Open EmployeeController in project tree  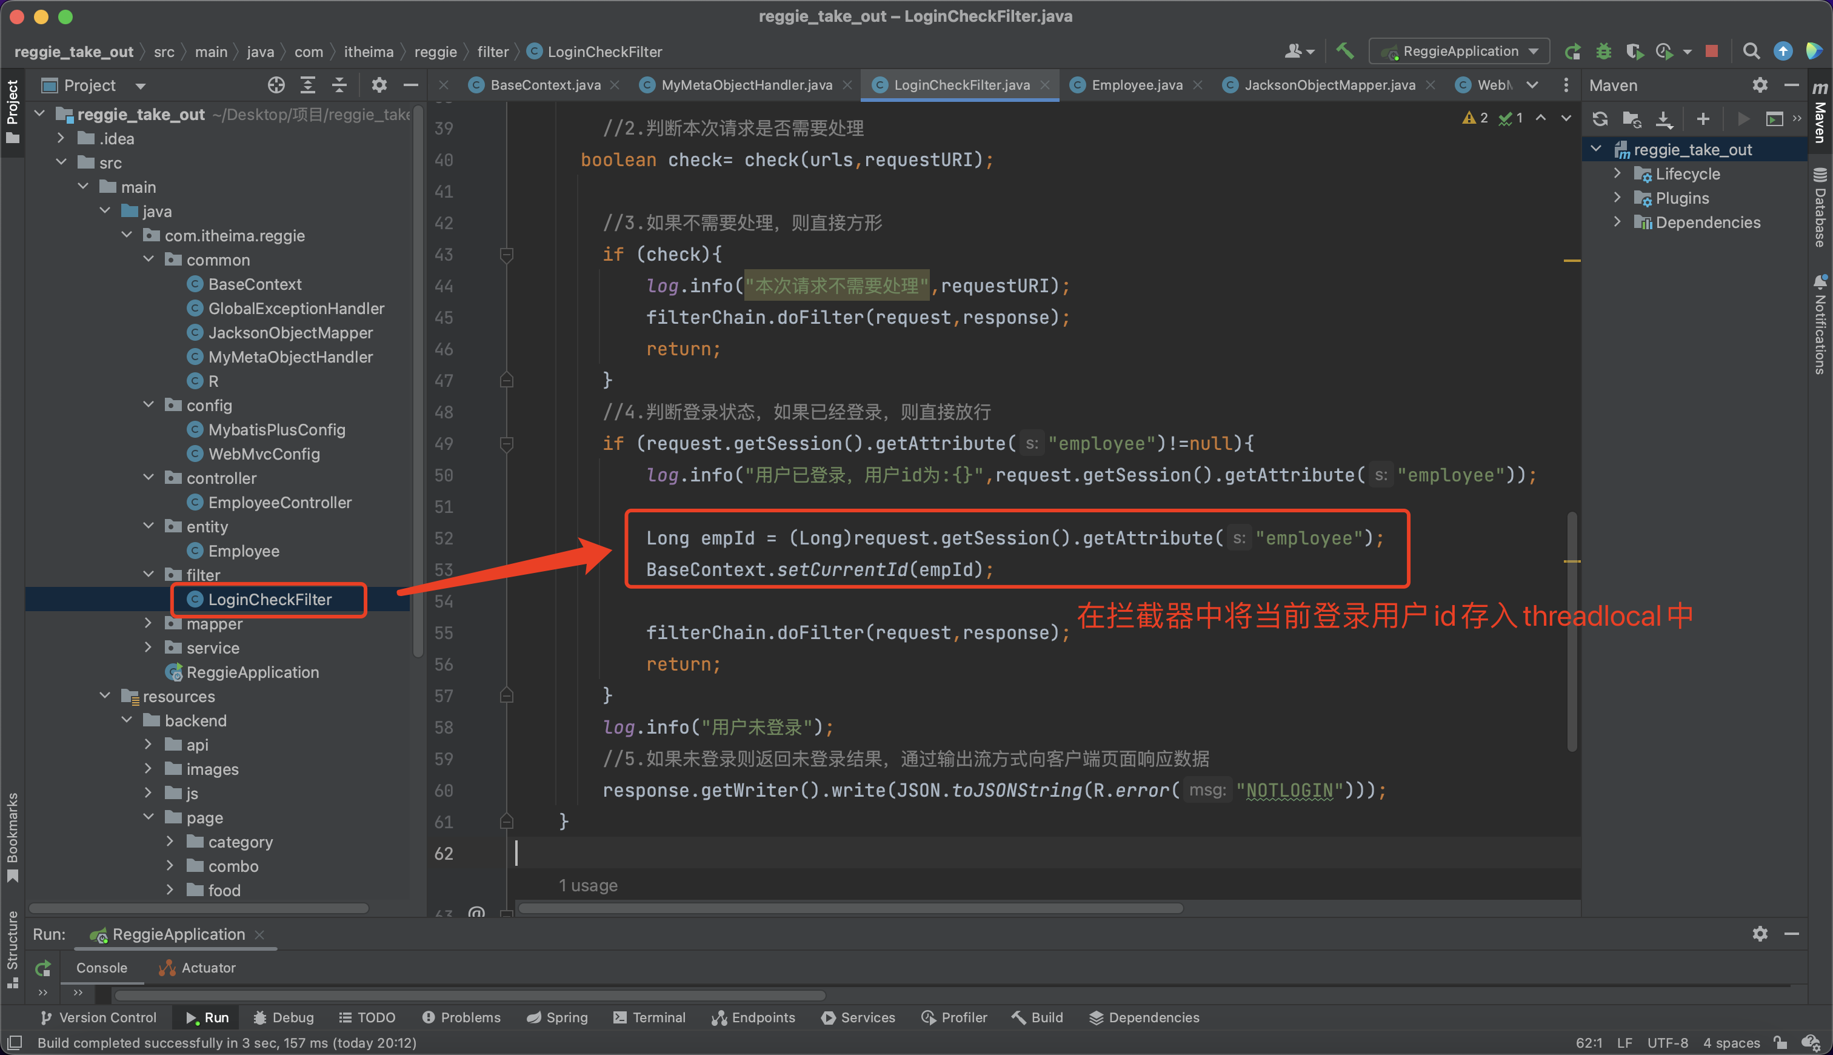coord(279,503)
